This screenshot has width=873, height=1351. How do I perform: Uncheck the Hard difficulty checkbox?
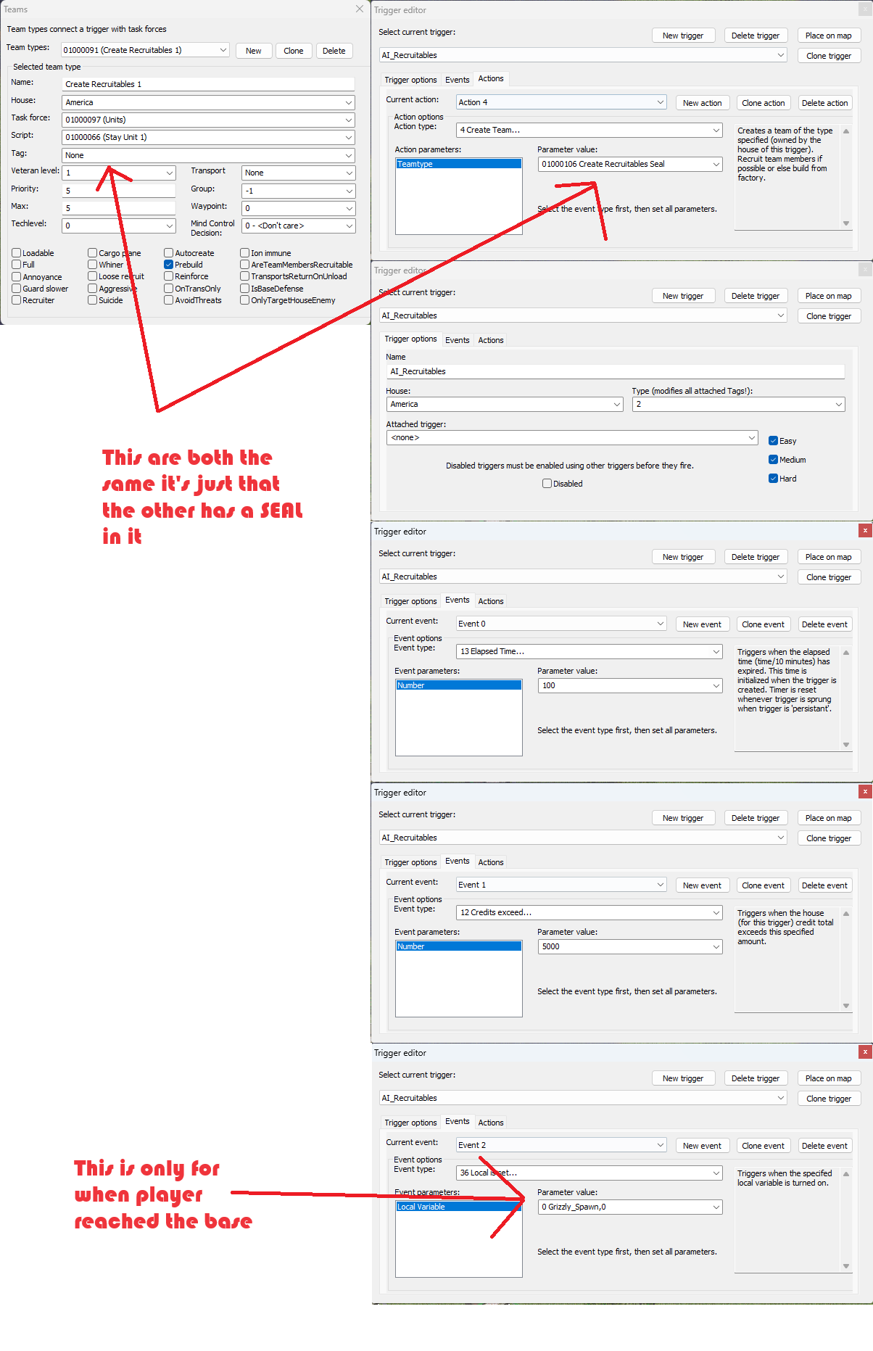773,479
